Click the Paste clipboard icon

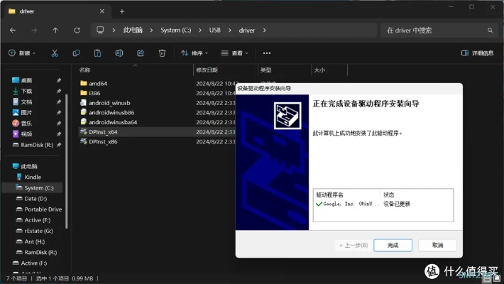click(x=98, y=53)
